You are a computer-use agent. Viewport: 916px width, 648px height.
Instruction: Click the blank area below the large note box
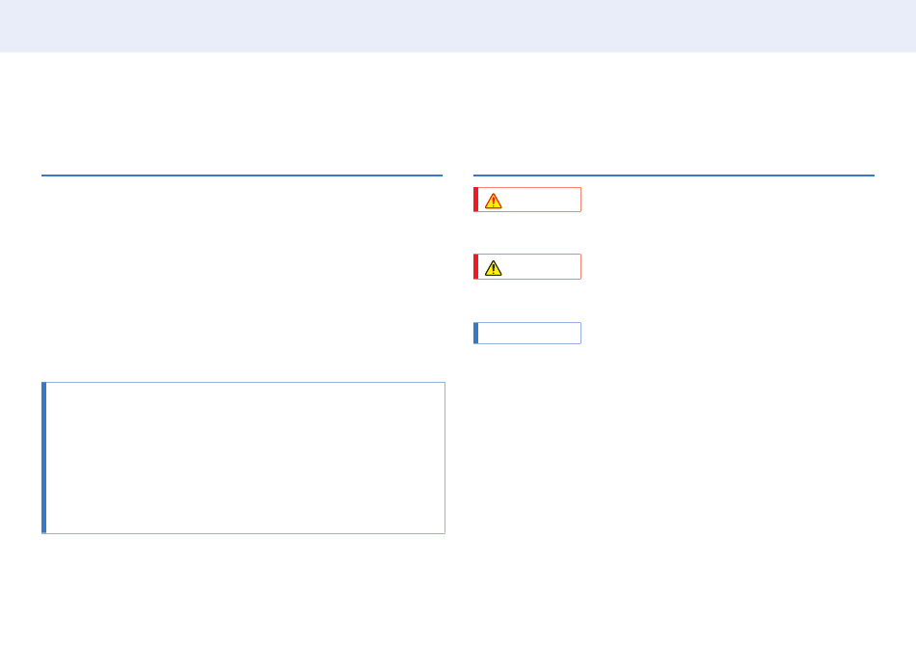pos(241,588)
